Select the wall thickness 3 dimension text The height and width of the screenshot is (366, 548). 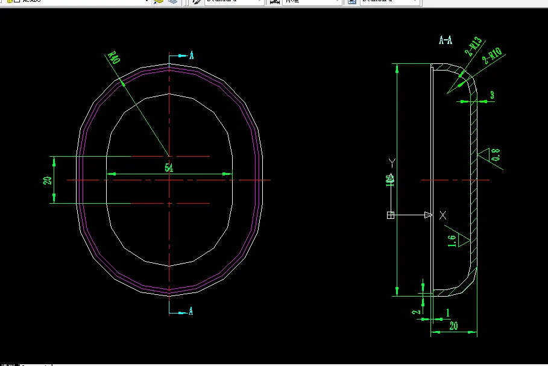click(492, 95)
